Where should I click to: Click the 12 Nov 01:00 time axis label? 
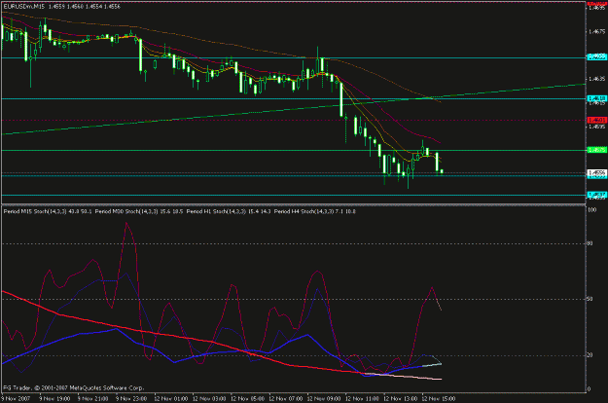171,398
